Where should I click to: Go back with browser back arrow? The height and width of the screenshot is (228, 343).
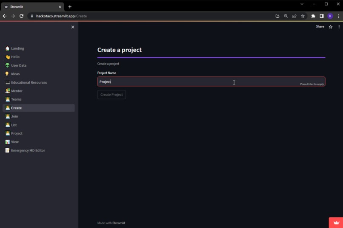[5, 16]
